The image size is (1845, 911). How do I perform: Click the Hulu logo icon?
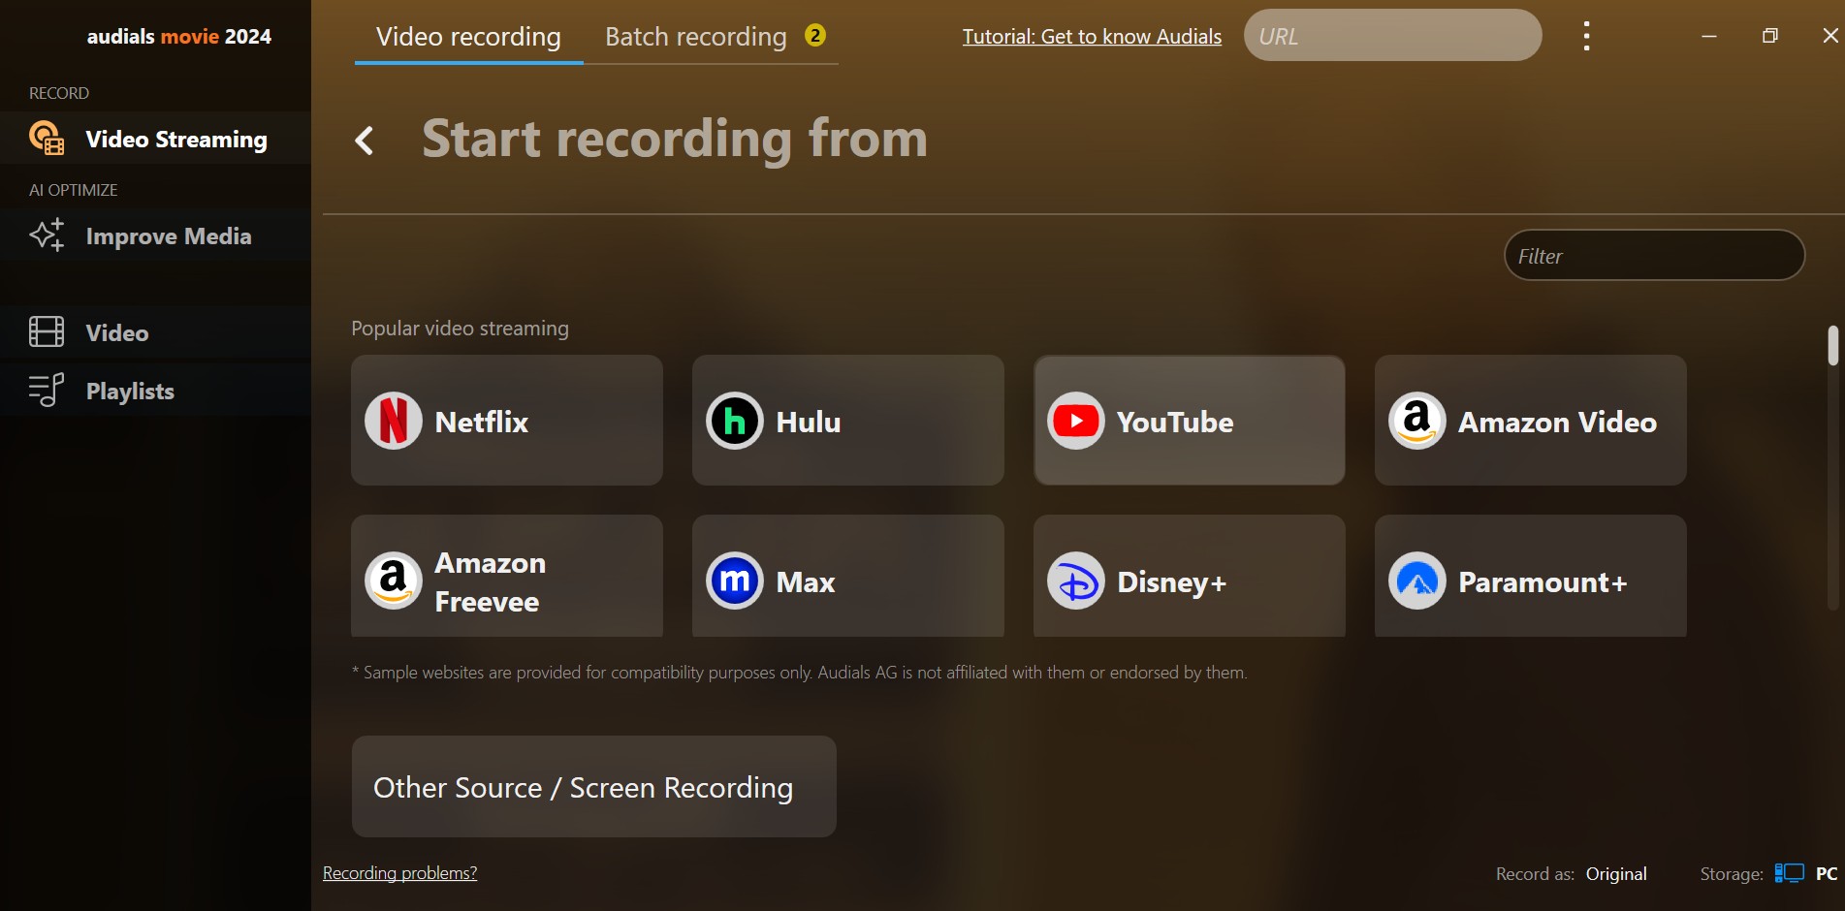[x=735, y=421]
